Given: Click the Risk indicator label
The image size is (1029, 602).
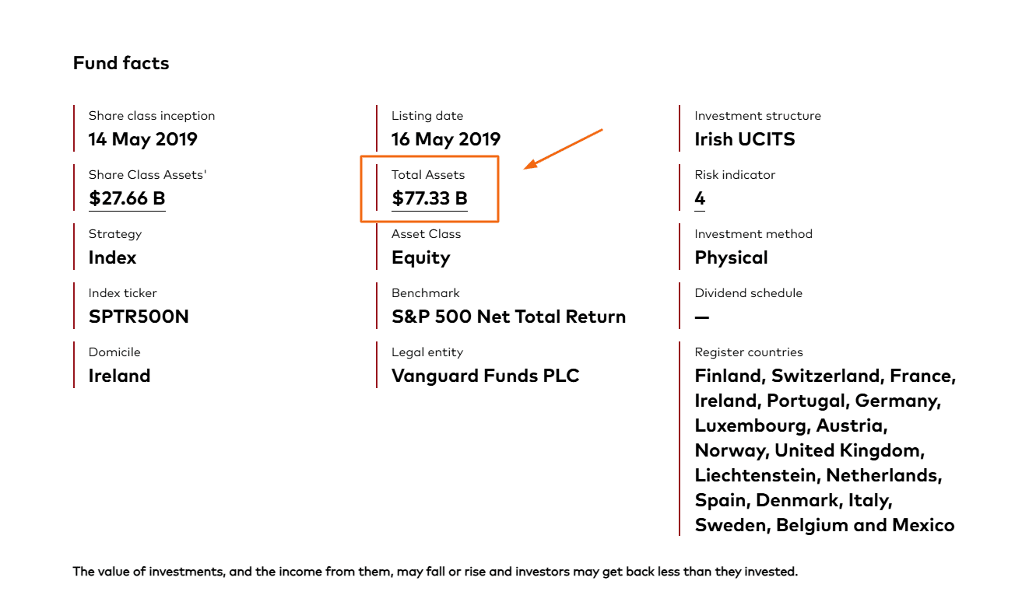Looking at the screenshot, I should 735,175.
